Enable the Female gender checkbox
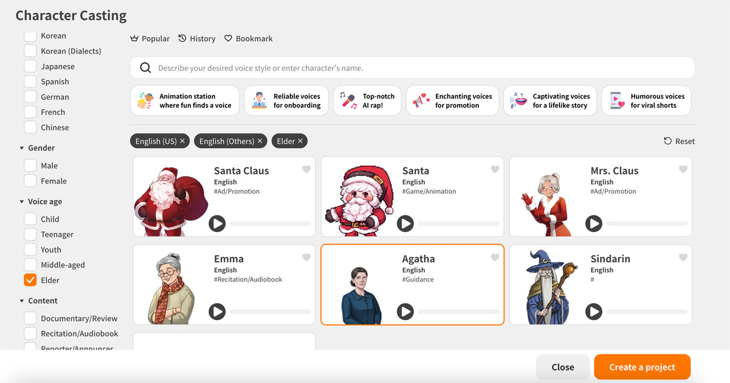The width and height of the screenshot is (730, 383). (x=30, y=181)
